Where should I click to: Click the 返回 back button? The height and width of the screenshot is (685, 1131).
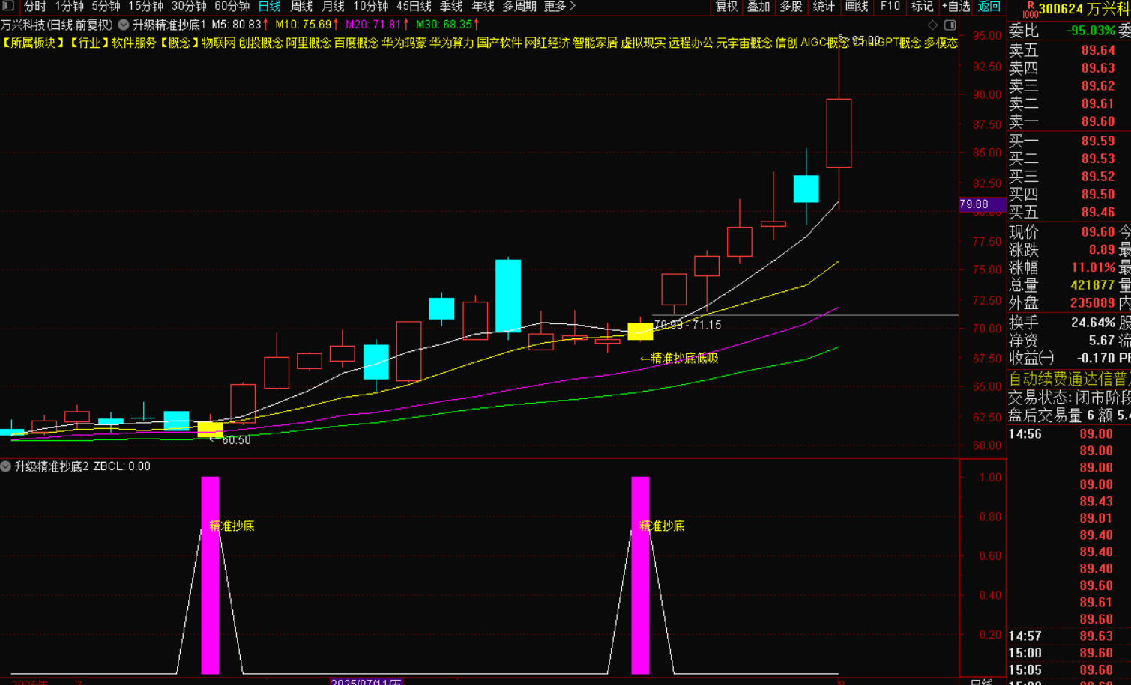point(989,7)
